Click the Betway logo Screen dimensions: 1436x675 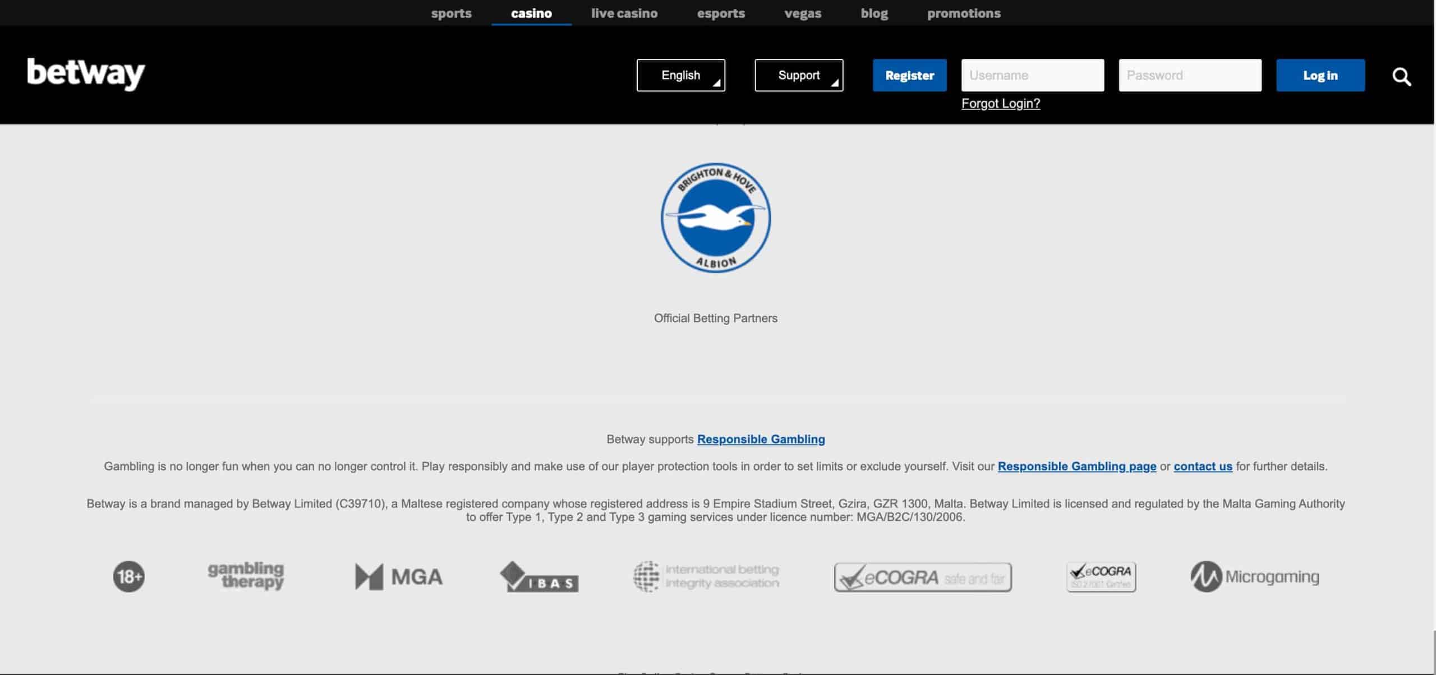point(86,74)
